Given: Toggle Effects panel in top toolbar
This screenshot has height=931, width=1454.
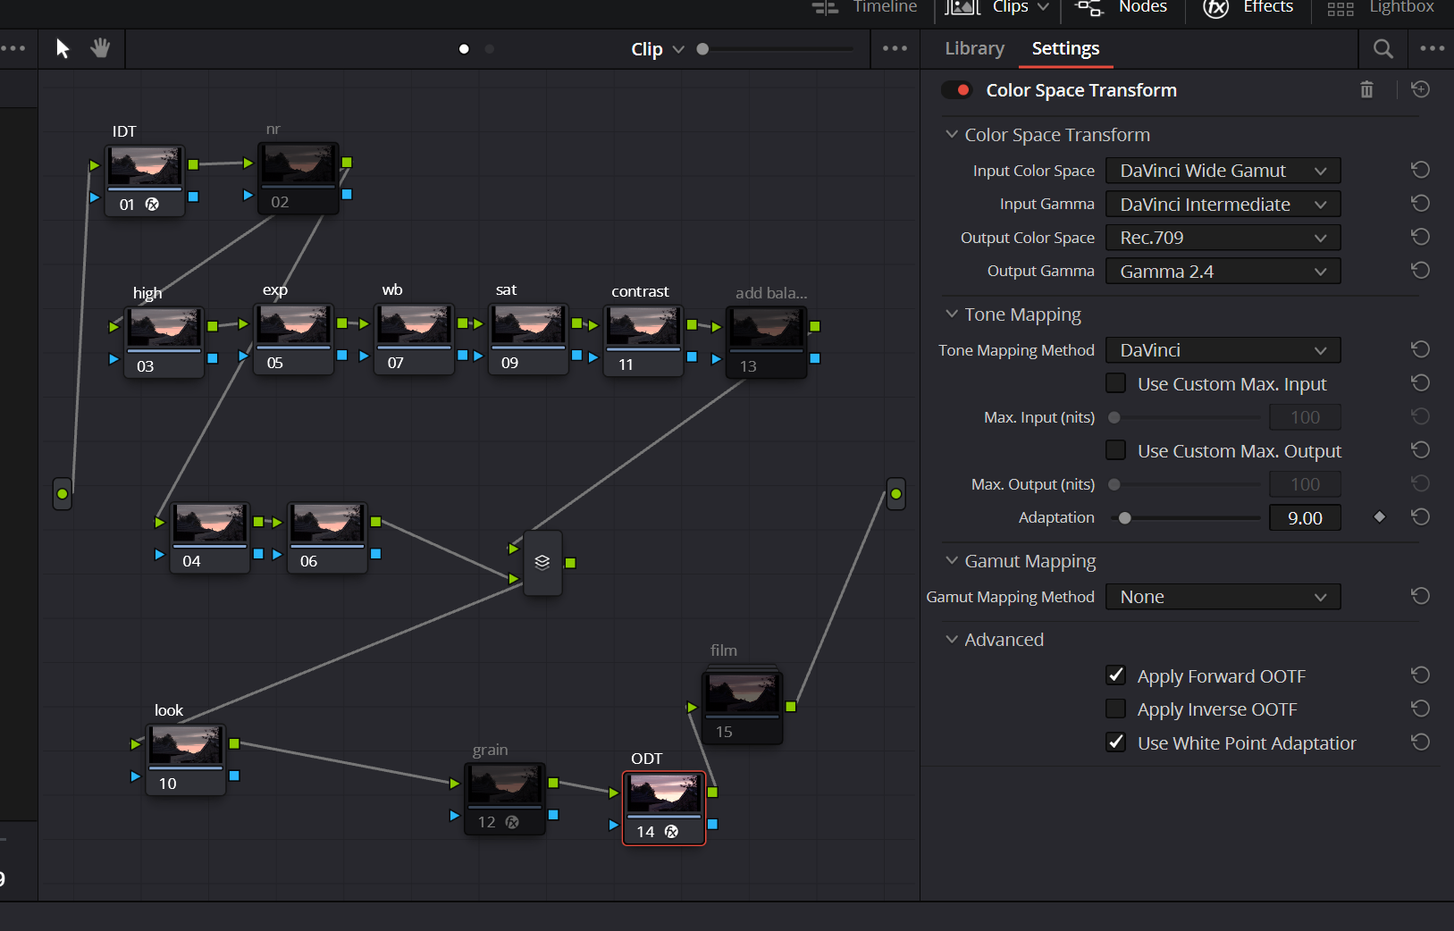Looking at the screenshot, I should click(1248, 7).
